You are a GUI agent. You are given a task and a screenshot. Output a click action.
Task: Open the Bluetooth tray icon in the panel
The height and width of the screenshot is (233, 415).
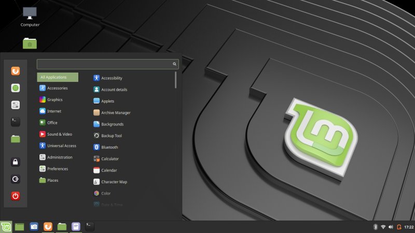[375, 227]
